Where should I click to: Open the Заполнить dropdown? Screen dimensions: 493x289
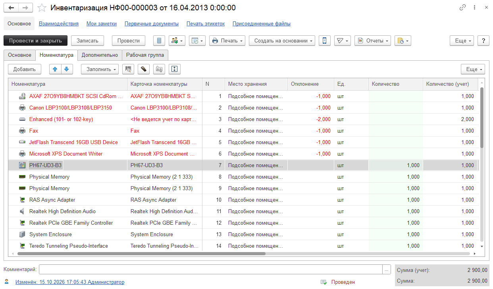100,69
